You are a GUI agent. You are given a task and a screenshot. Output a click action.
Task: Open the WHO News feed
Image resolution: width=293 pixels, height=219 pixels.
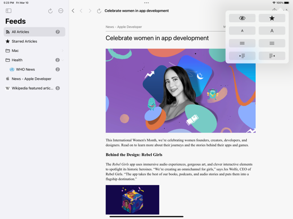pyautogui.click(x=35, y=69)
